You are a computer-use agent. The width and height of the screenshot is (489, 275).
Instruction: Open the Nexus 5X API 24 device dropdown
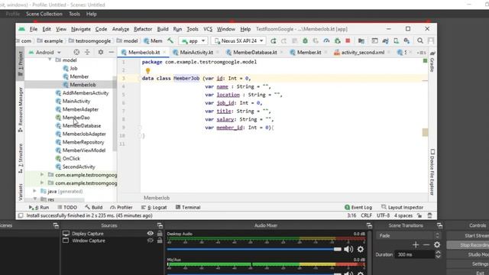pyautogui.click(x=239, y=40)
